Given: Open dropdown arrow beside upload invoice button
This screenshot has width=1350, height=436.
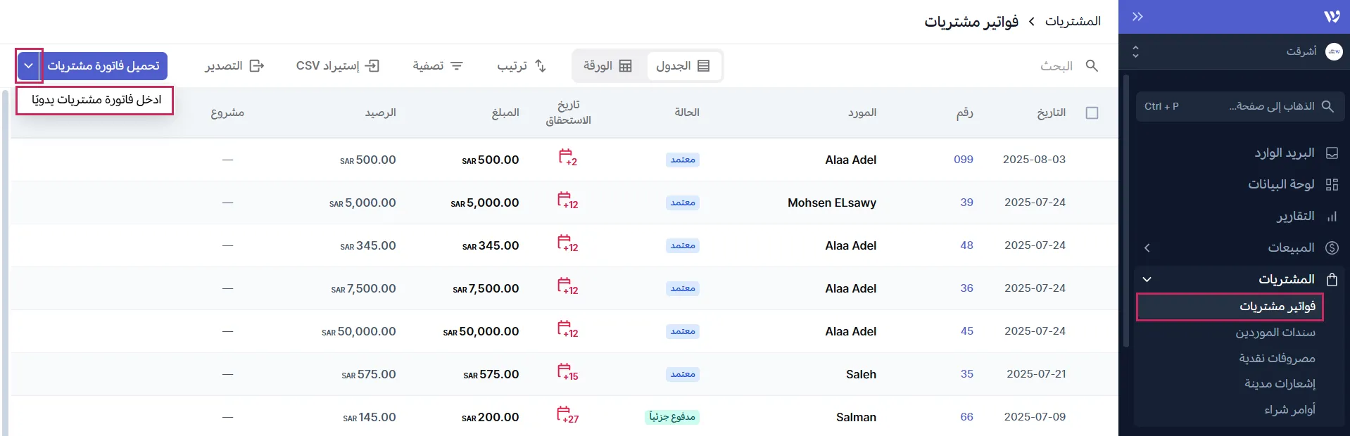Looking at the screenshot, I should [29, 65].
